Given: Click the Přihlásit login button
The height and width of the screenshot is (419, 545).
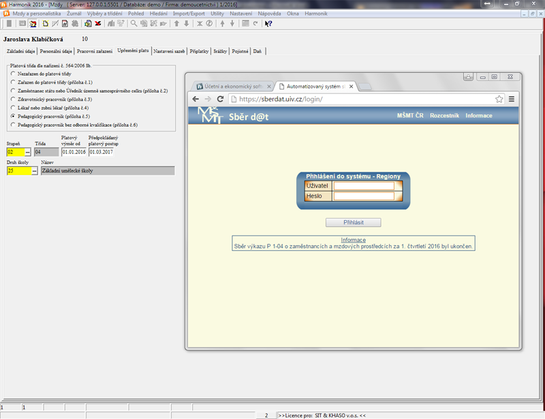Looking at the screenshot, I should pos(353,223).
